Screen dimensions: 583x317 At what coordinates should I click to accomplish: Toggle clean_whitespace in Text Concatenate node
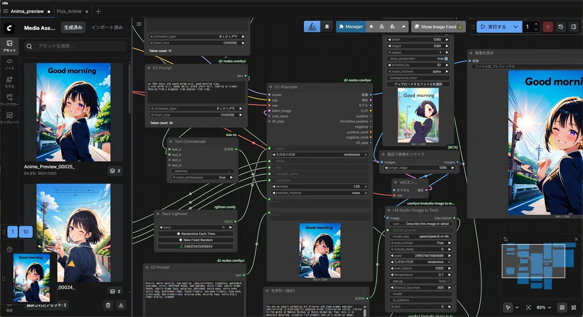pyautogui.click(x=203, y=178)
